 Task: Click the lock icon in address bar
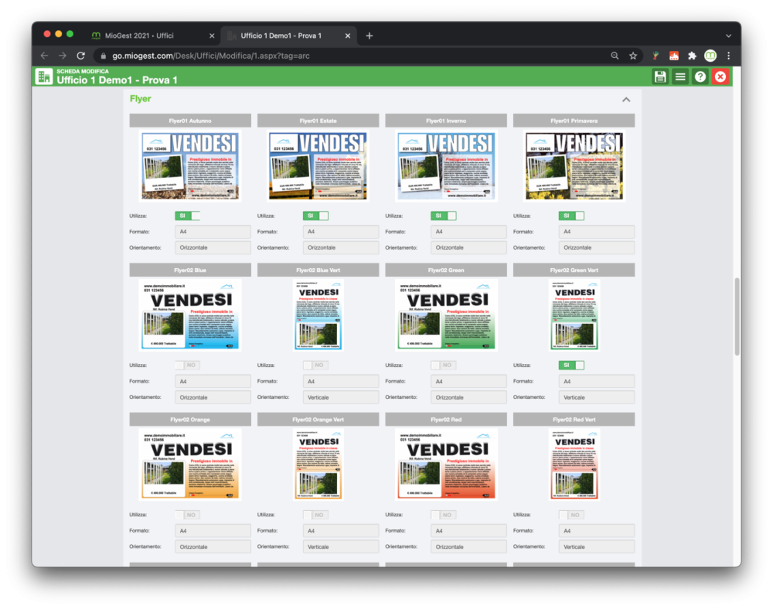pos(103,56)
